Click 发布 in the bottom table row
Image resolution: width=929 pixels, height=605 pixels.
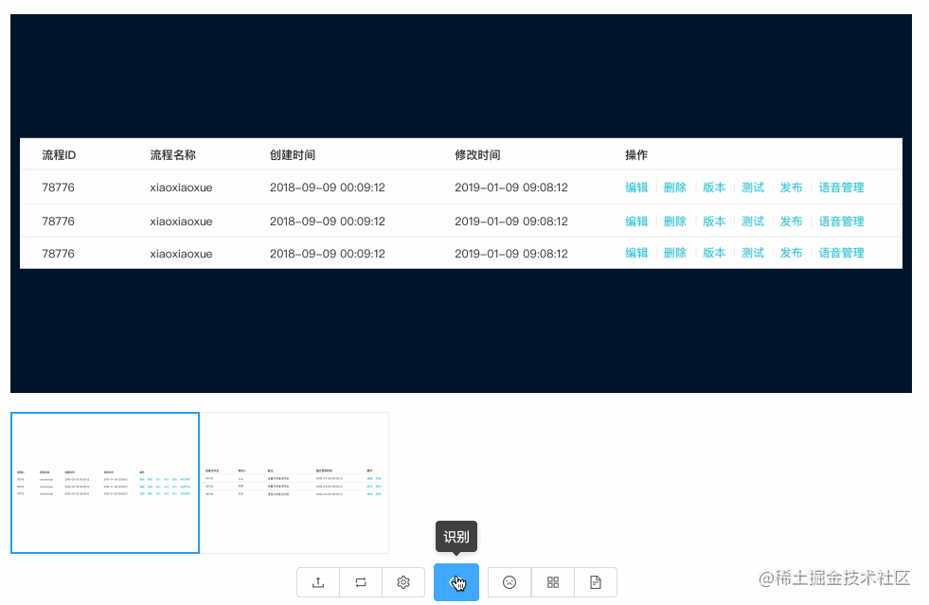[x=791, y=253]
